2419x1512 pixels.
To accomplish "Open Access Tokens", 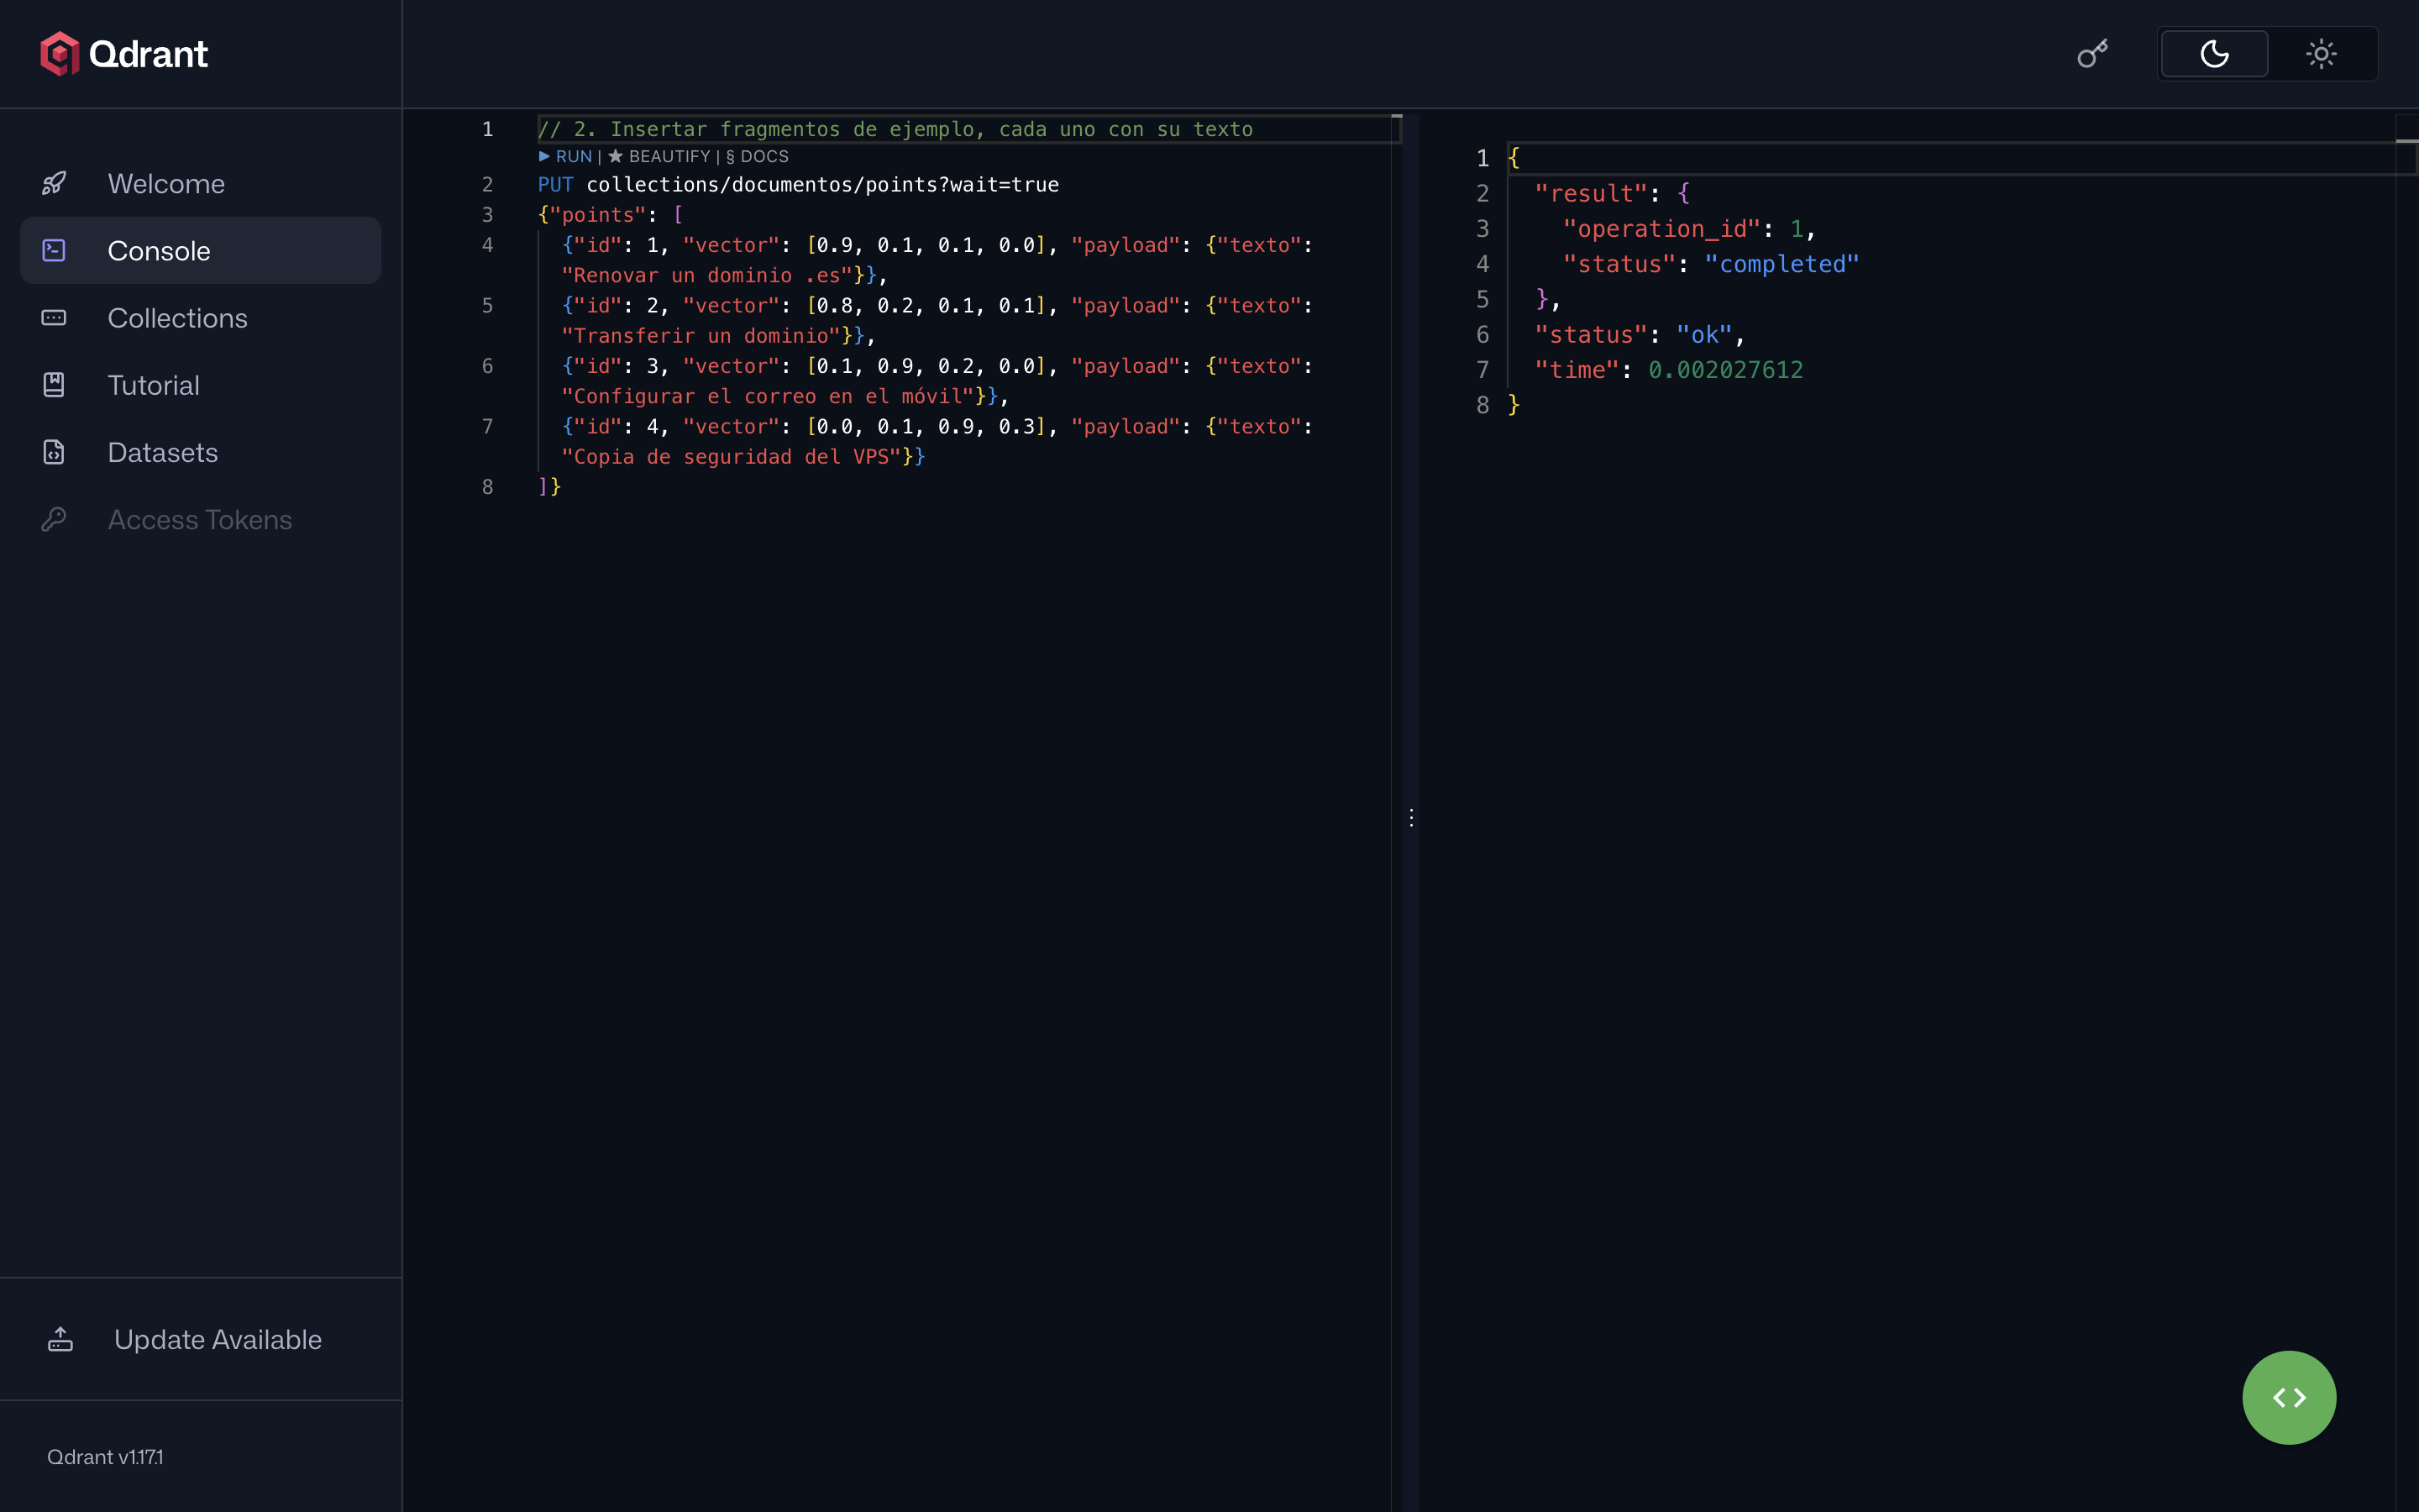I will click(201, 519).
